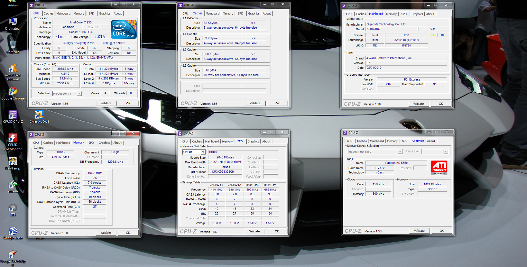Open avast! Free Antivirus icon
Viewport: 527px width, 267px height.
click(x=13, y=69)
